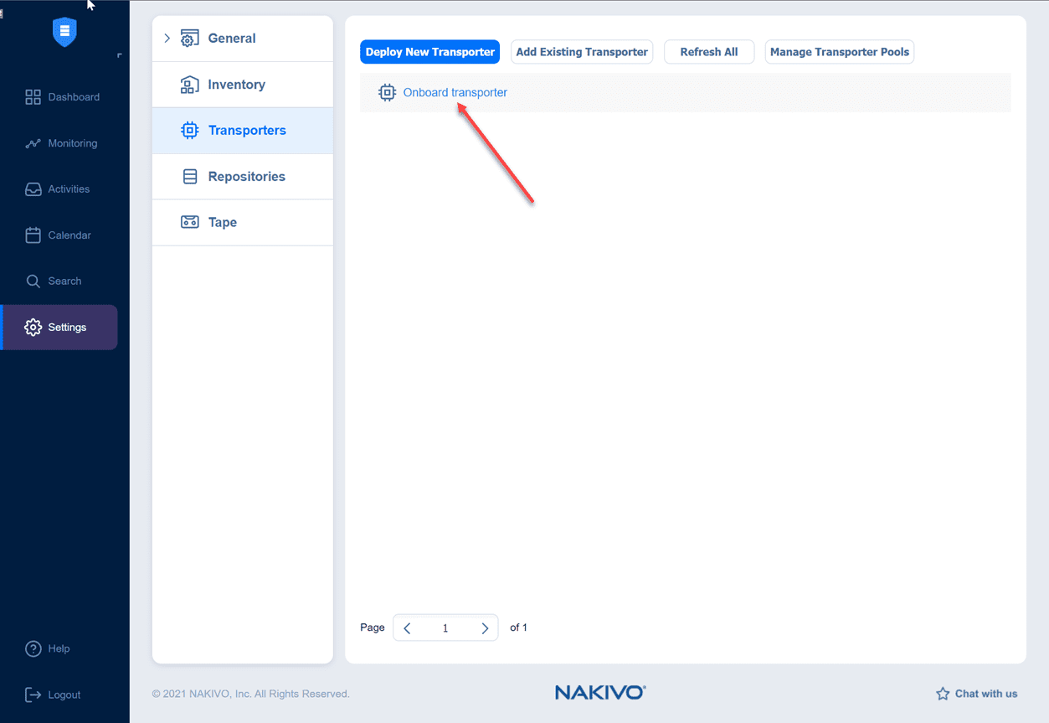Open Help via question mark icon
Screen dimensions: 1049x723
tap(33, 648)
